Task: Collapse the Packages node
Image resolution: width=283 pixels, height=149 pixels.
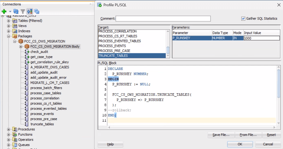Action: pyautogui.click(x=9, y=36)
